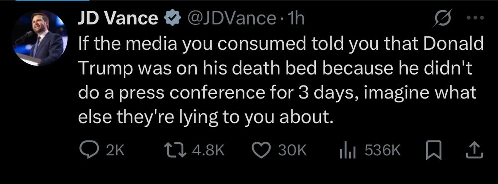Open JD Vance's profile picture

[x=39, y=38]
